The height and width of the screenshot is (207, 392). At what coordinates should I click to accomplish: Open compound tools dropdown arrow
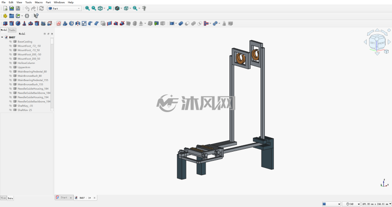pyautogui.click(x=176, y=23)
